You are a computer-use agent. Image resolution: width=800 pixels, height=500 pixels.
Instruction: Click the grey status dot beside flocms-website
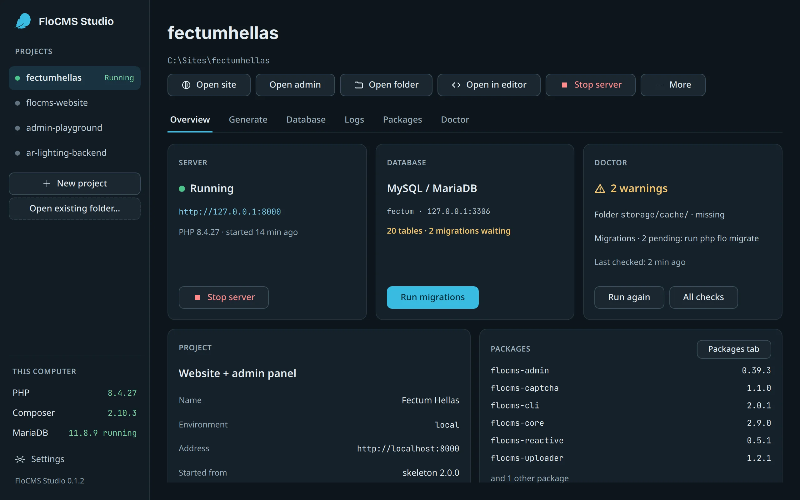(x=17, y=103)
